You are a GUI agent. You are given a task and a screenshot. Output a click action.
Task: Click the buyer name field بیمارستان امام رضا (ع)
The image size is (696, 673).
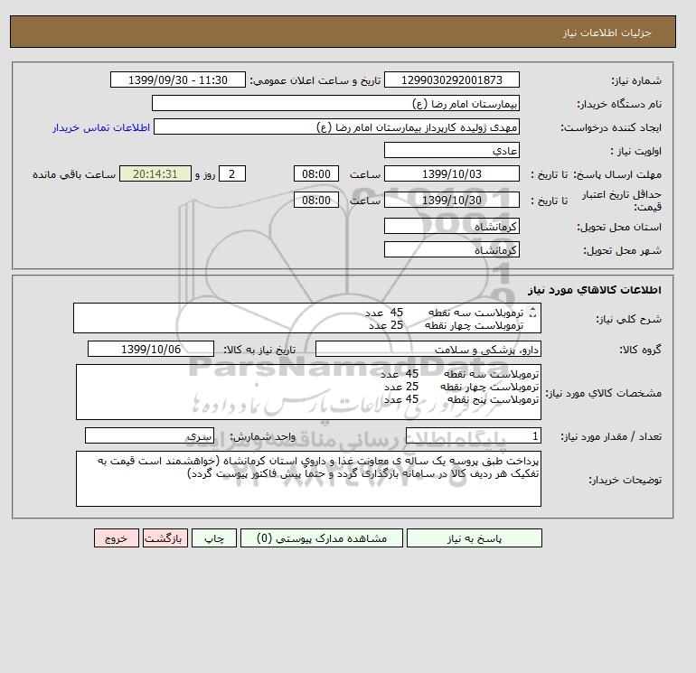click(335, 103)
